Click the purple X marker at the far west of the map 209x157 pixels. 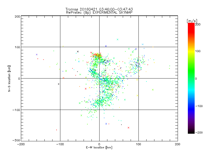pyautogui.click(x=37, y=55)
